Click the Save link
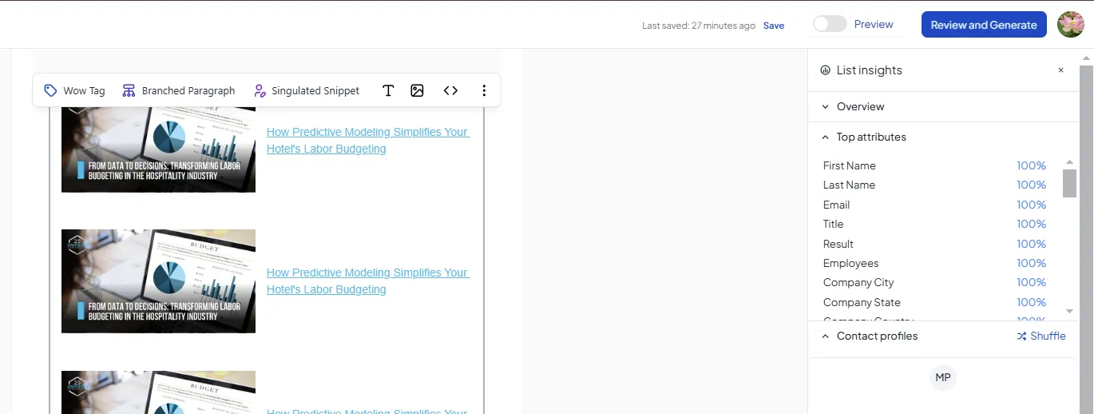Screen dimensions: 1094x414 (774, 26)
